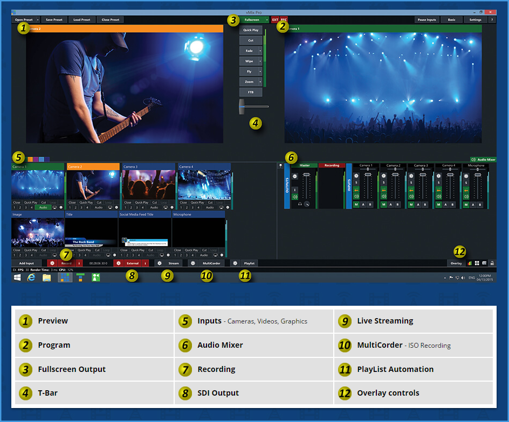Open Master audio settings gear

click(295, 176)
